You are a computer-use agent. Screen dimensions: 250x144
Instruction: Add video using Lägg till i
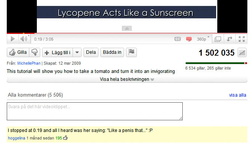tap(58, 53)
